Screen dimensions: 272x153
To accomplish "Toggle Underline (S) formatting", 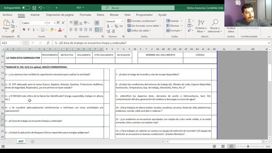I will pos(34,30).
